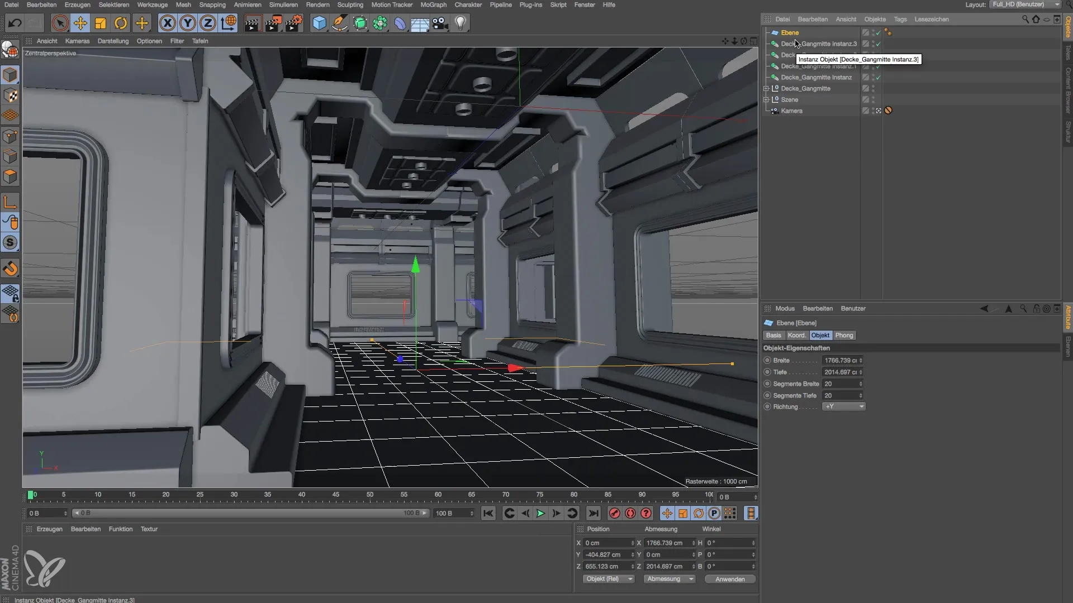
Task: Open viewport Darstellung menu
Action: point(113,41)
